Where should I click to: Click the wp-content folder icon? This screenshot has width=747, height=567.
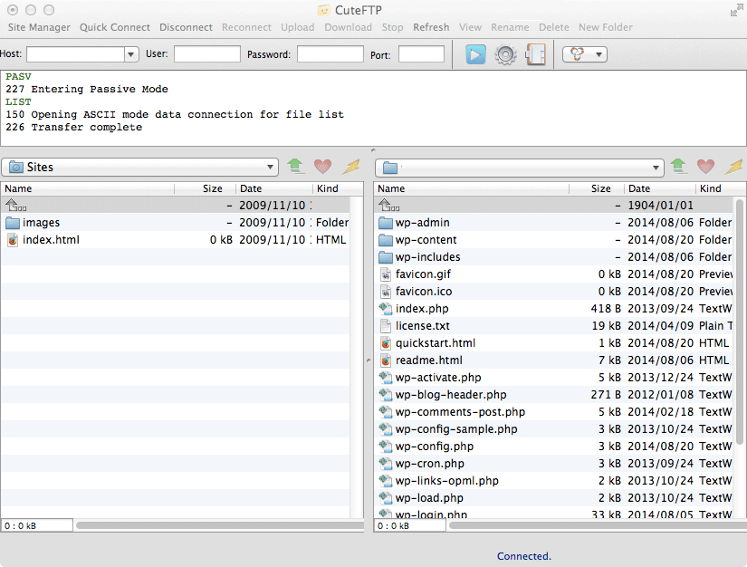(386, 240)
